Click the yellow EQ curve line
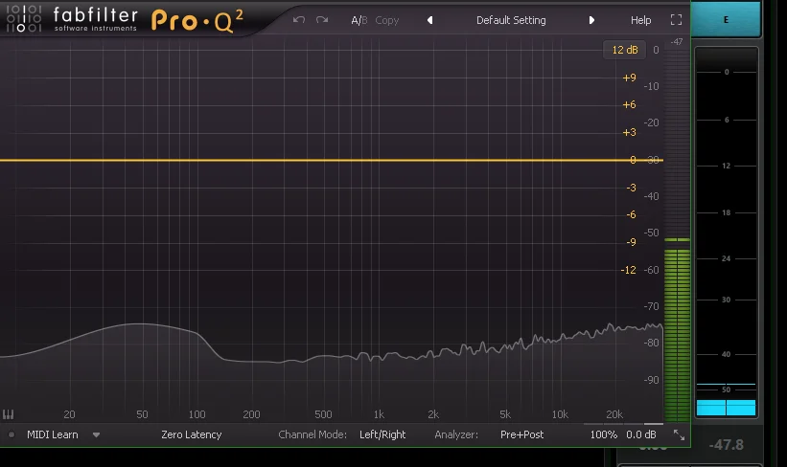Viewport: 787px width, 467px height. (x=332, y=161)
